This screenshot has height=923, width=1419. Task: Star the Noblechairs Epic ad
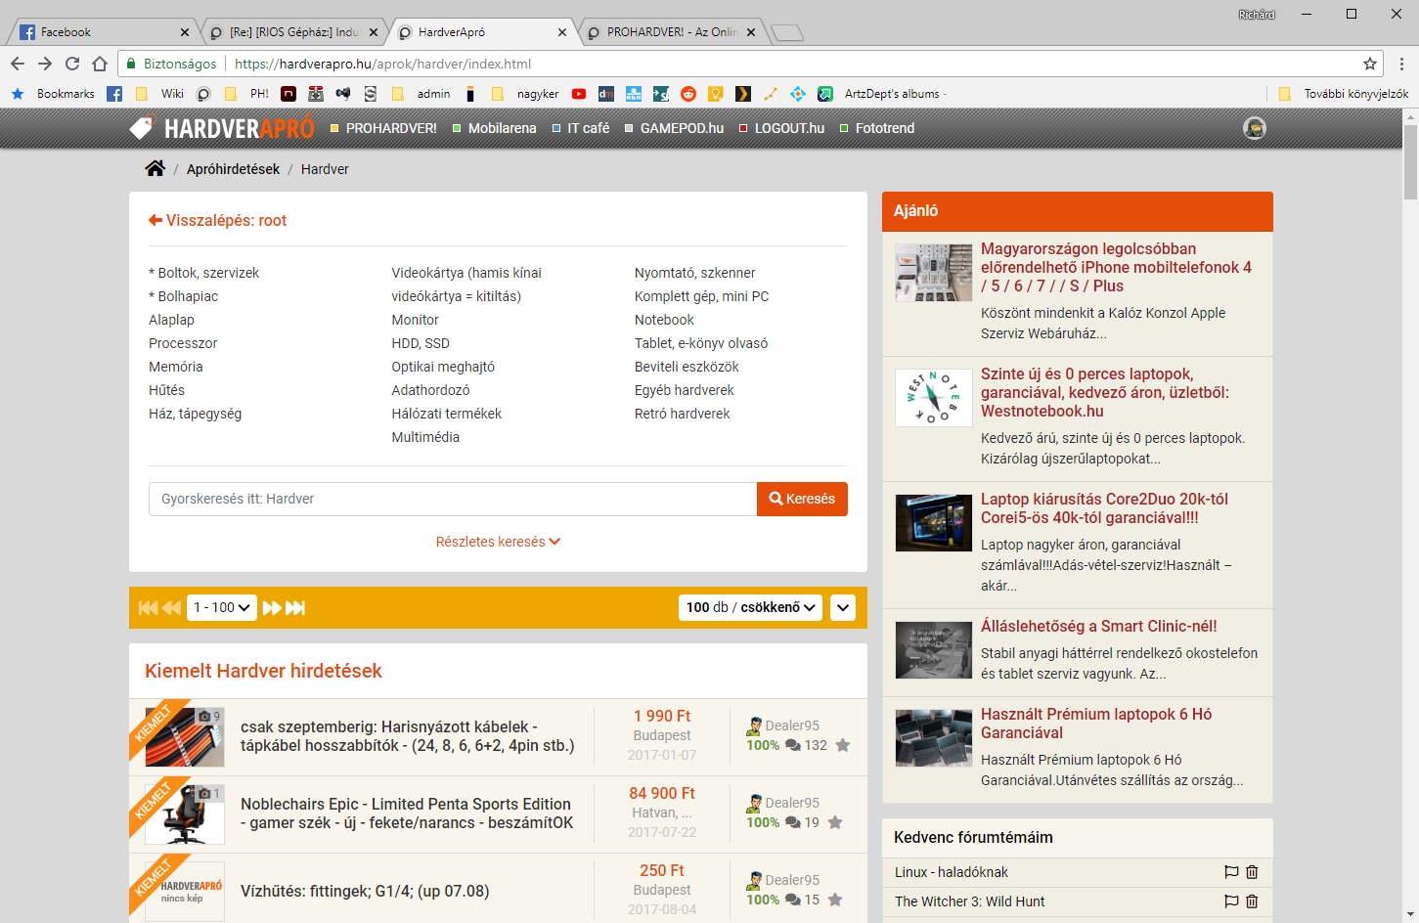835,822
